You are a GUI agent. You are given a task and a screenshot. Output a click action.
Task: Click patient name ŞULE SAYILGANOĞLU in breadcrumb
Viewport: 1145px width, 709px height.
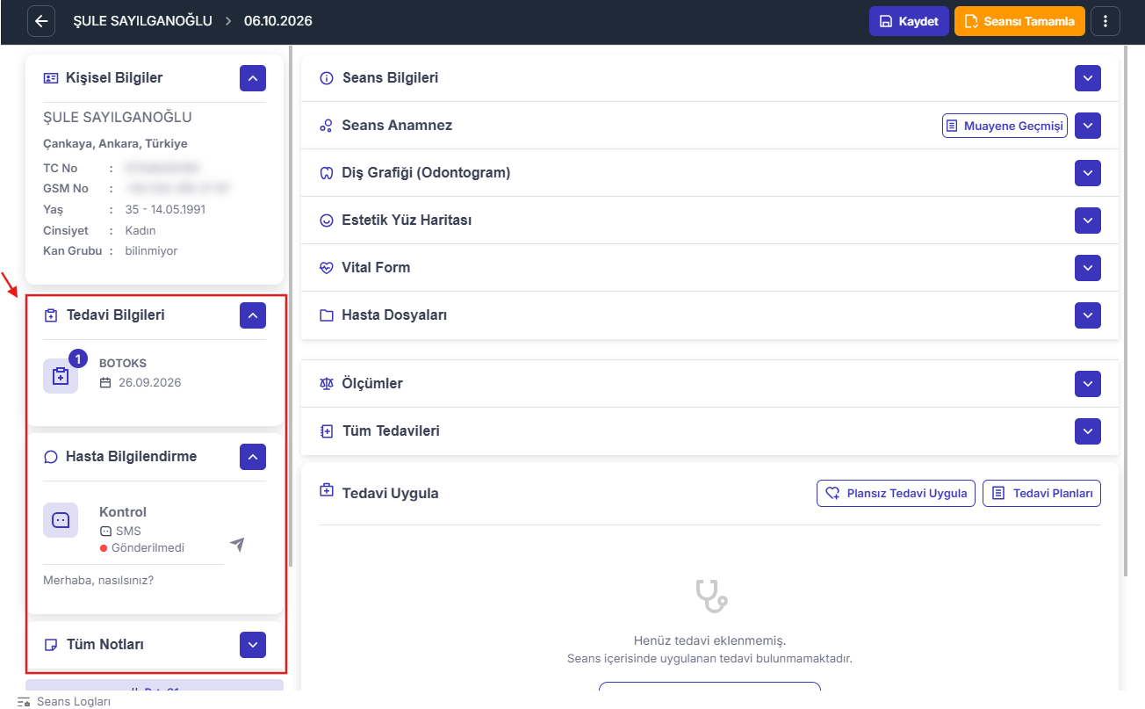point(143,21)
